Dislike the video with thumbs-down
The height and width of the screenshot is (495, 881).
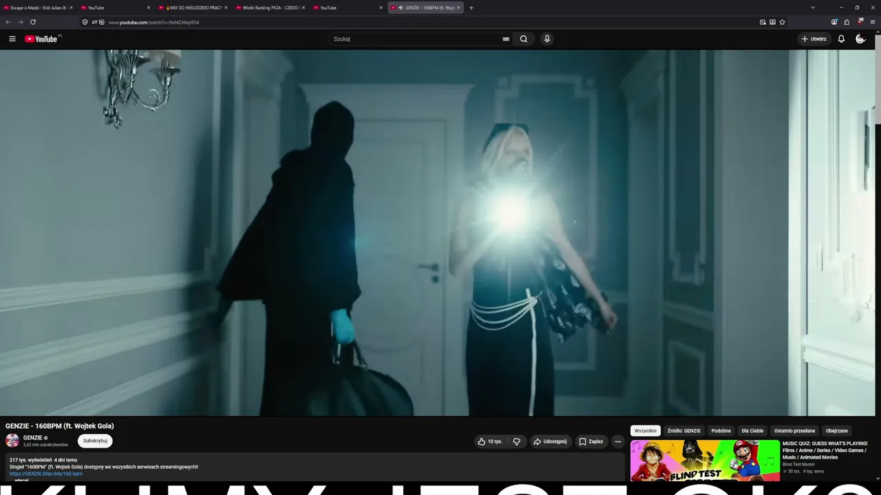(x=517, y=441)
